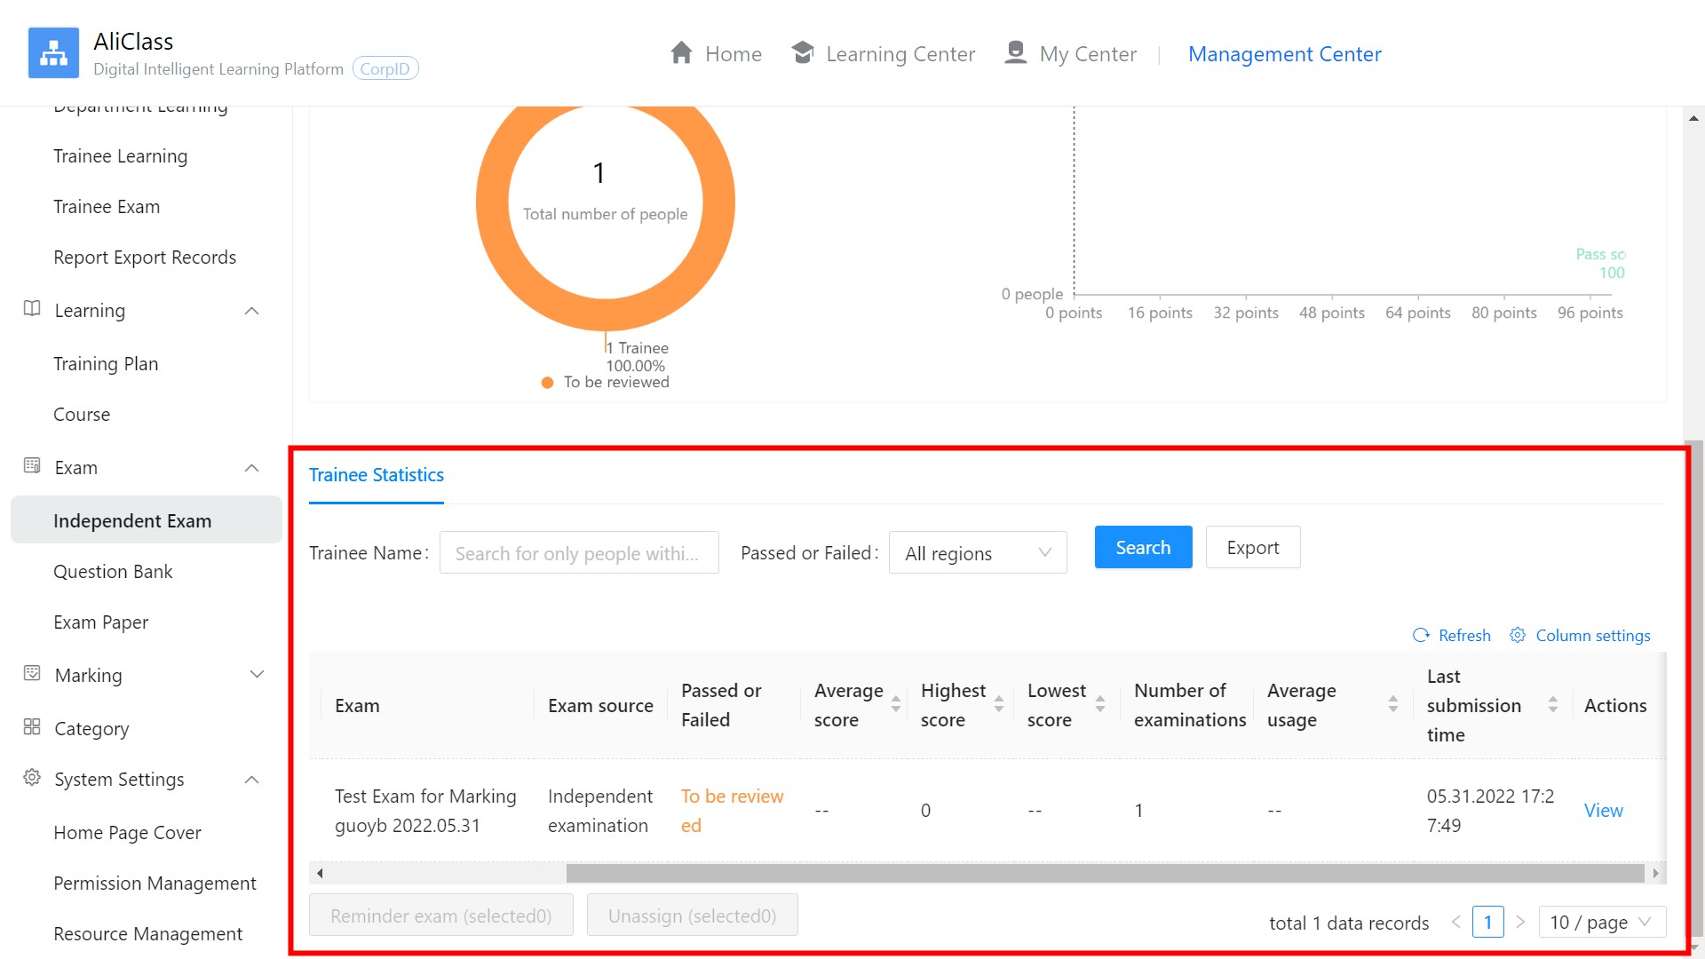Click the My Center person icon

coord(1015,53)
